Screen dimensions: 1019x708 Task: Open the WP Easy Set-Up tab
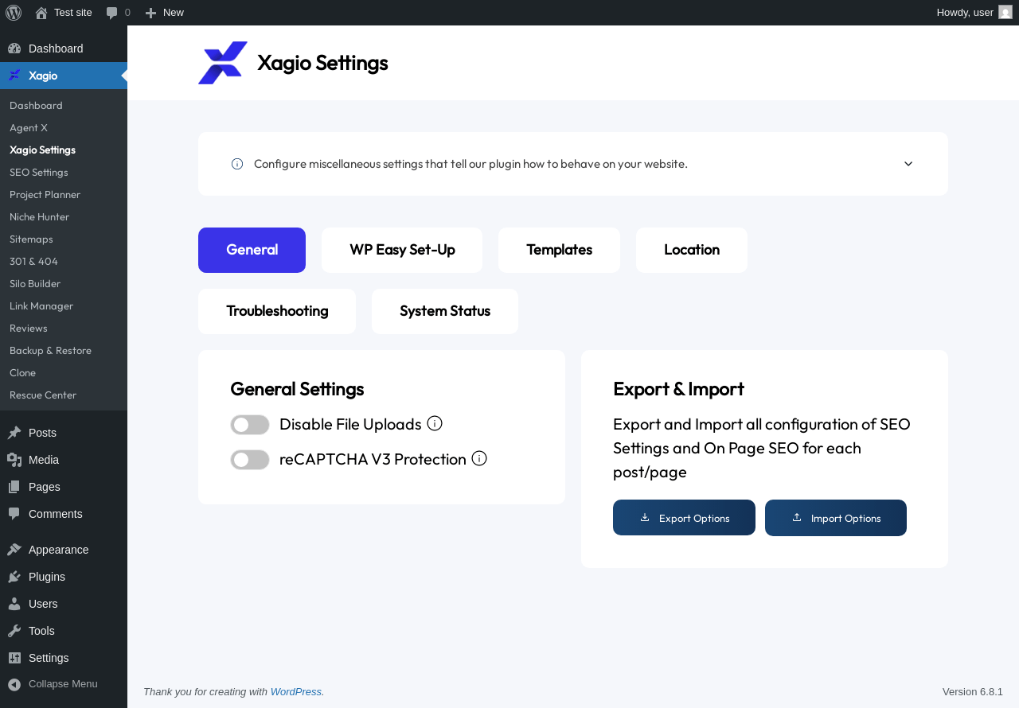point(402,250)
